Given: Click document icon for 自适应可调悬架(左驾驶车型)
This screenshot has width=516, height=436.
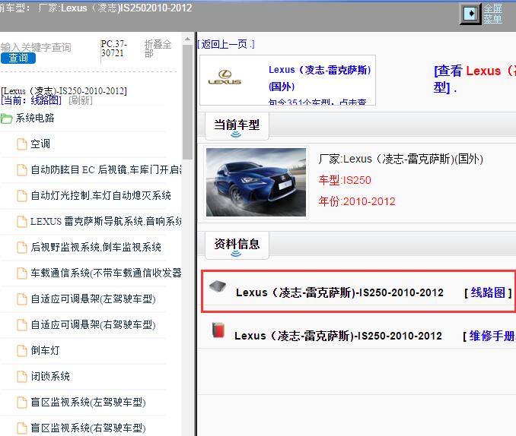Looking at the screenshot, I should point(22,299).
